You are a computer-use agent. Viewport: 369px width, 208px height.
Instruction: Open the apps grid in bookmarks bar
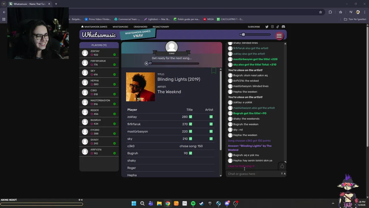4,19
